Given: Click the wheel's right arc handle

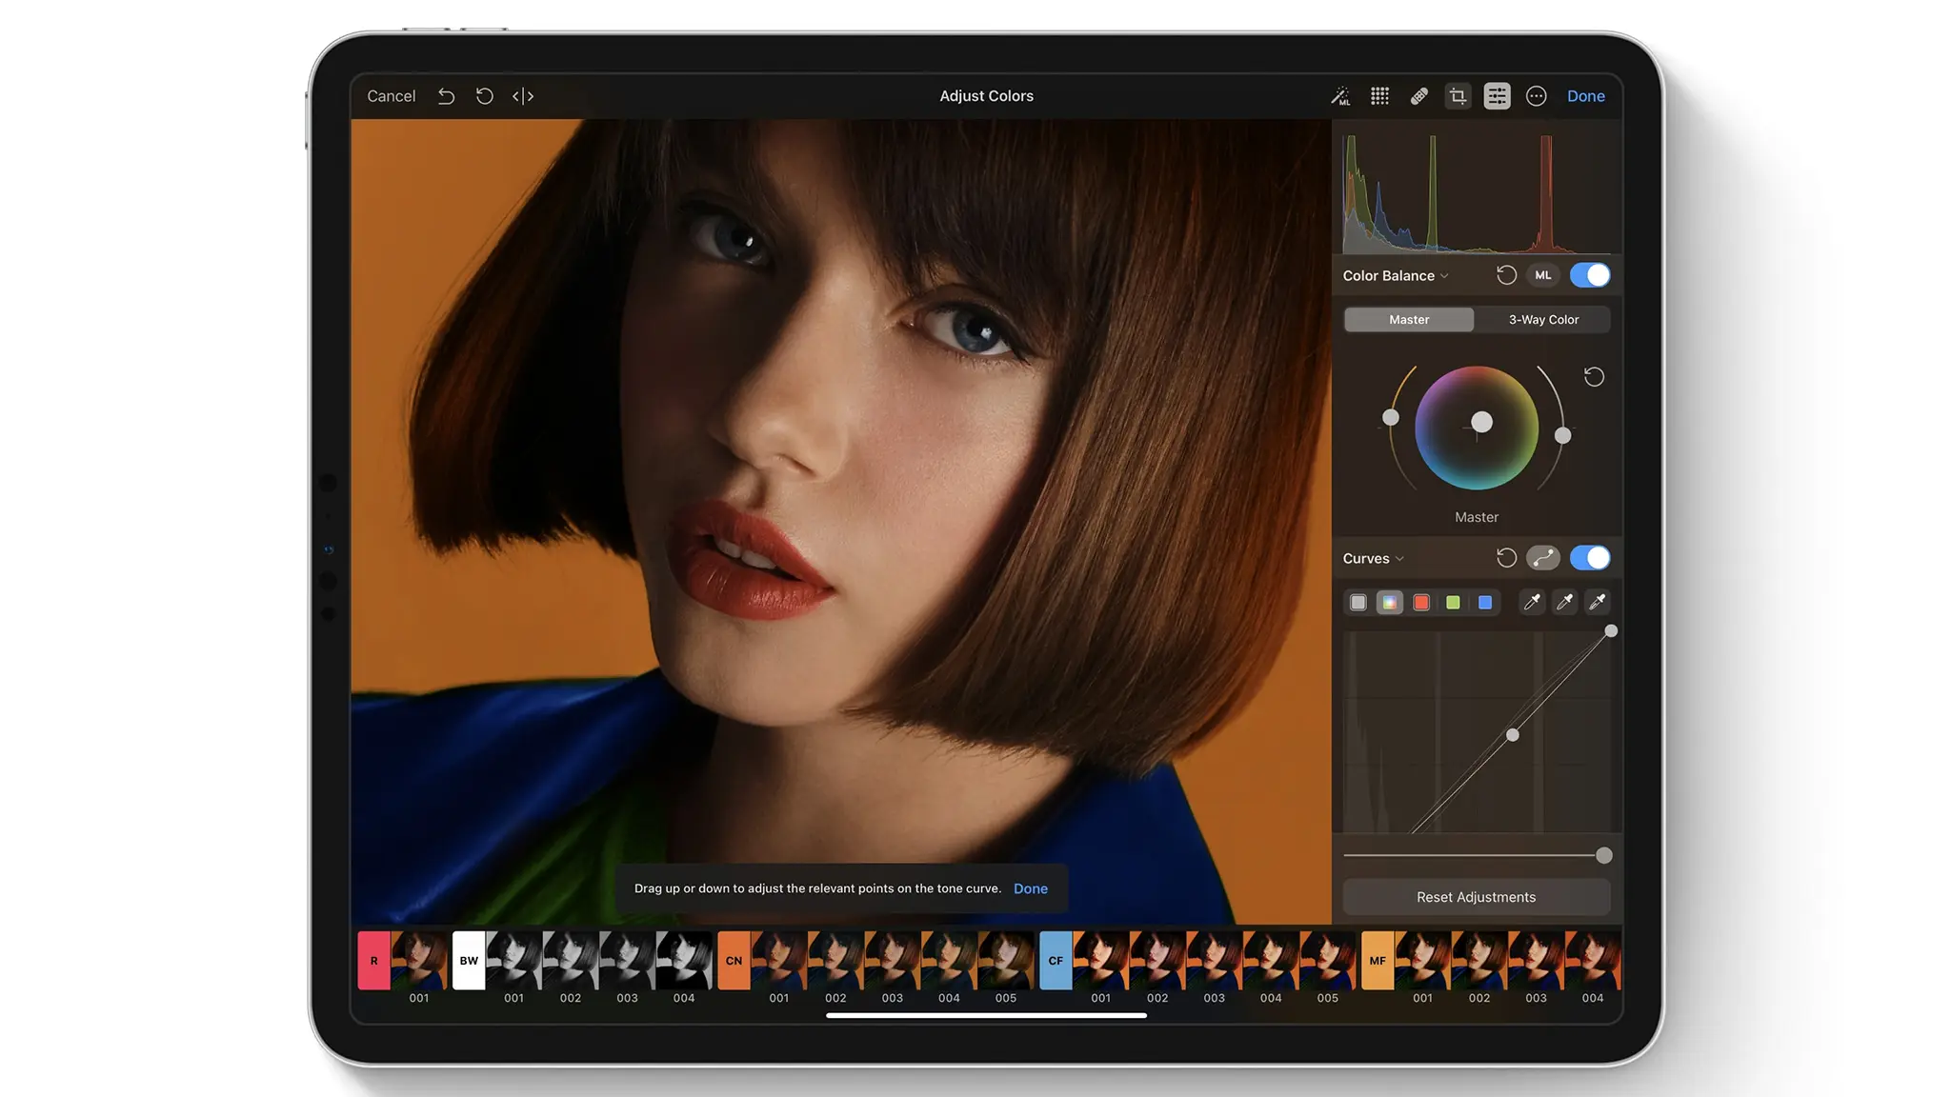Looking at the screenshot, I should click(x=1563, y=435).
